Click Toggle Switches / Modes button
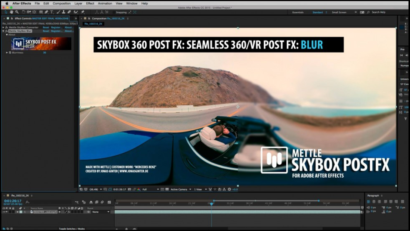The height and width of the screenshot is (231, 410). (72, 229)
